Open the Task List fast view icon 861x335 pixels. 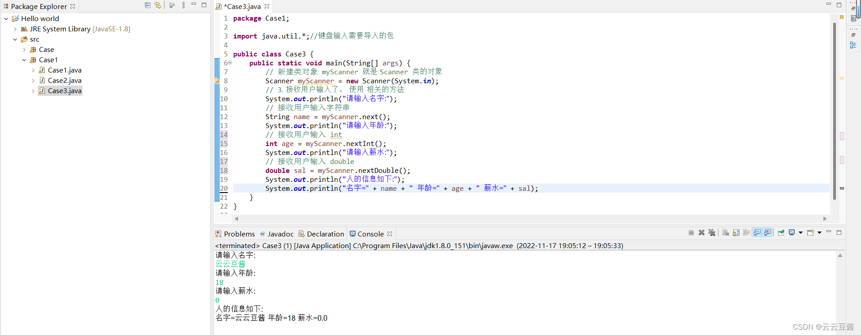click(x=853, y=18)
